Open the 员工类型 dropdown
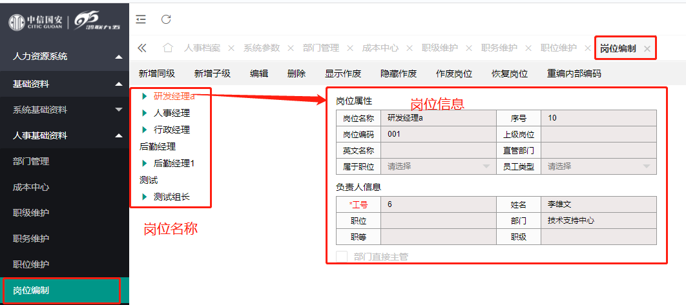The image size is (686, 305). pyautogui.click(x=598, y=166)
